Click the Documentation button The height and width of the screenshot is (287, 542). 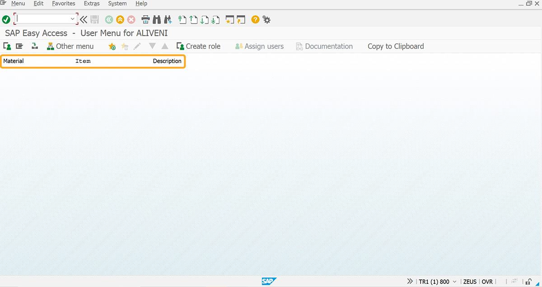tap(324, 46)
